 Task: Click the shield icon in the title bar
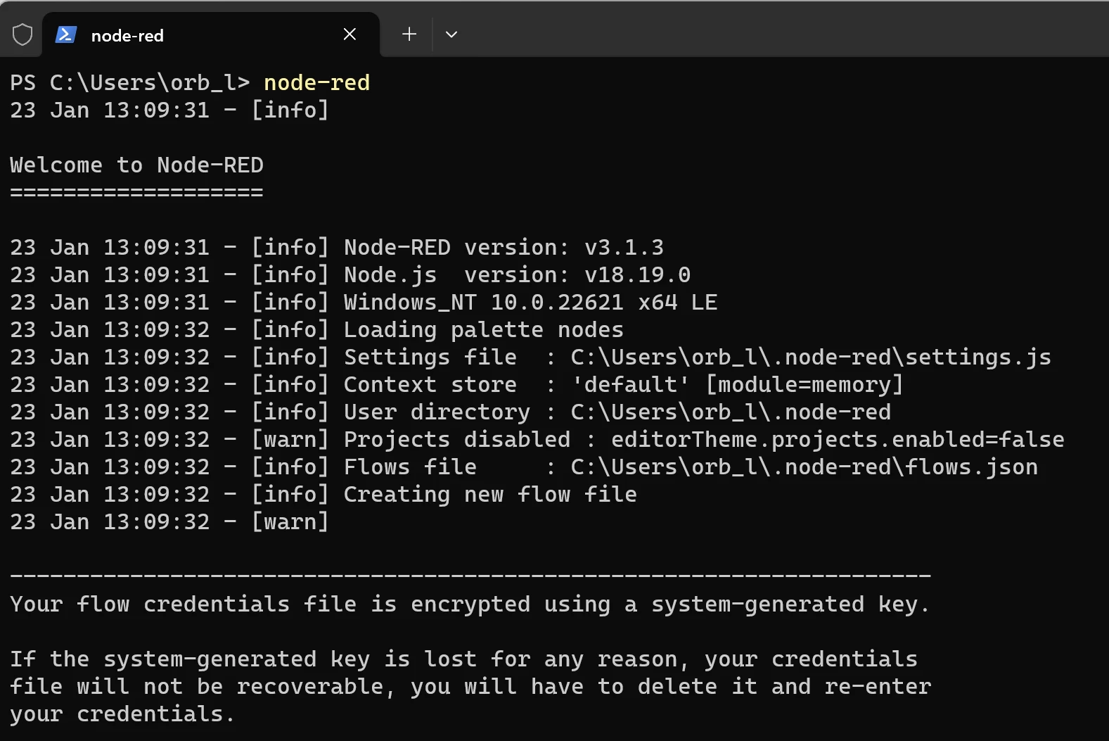(23, 34)
